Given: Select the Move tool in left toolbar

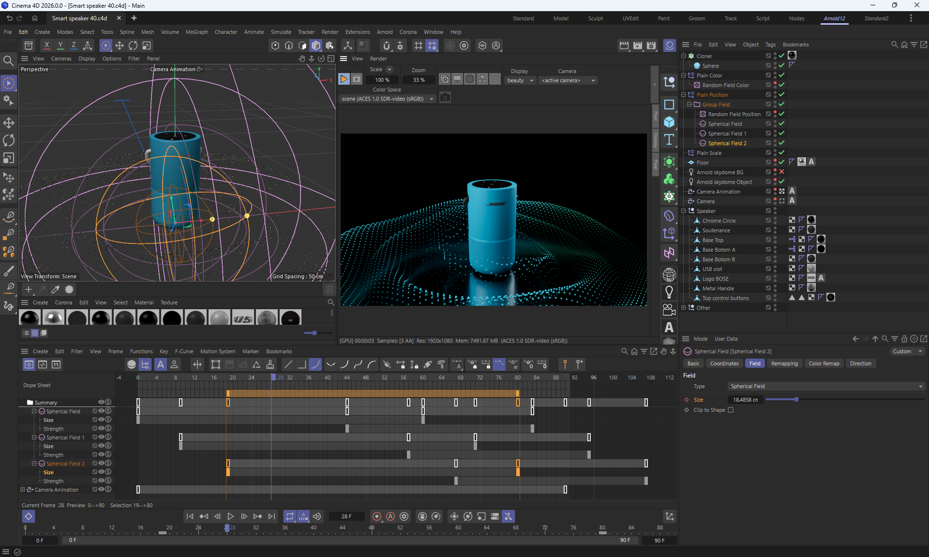Looking at the screenshot, I should (9, 122).
